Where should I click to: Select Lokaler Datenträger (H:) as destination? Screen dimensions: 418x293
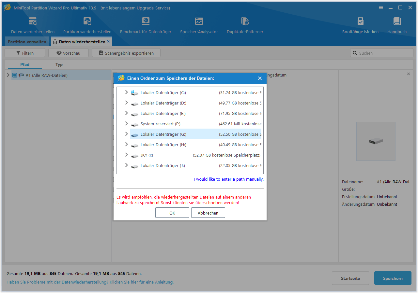tap(195, 145)
